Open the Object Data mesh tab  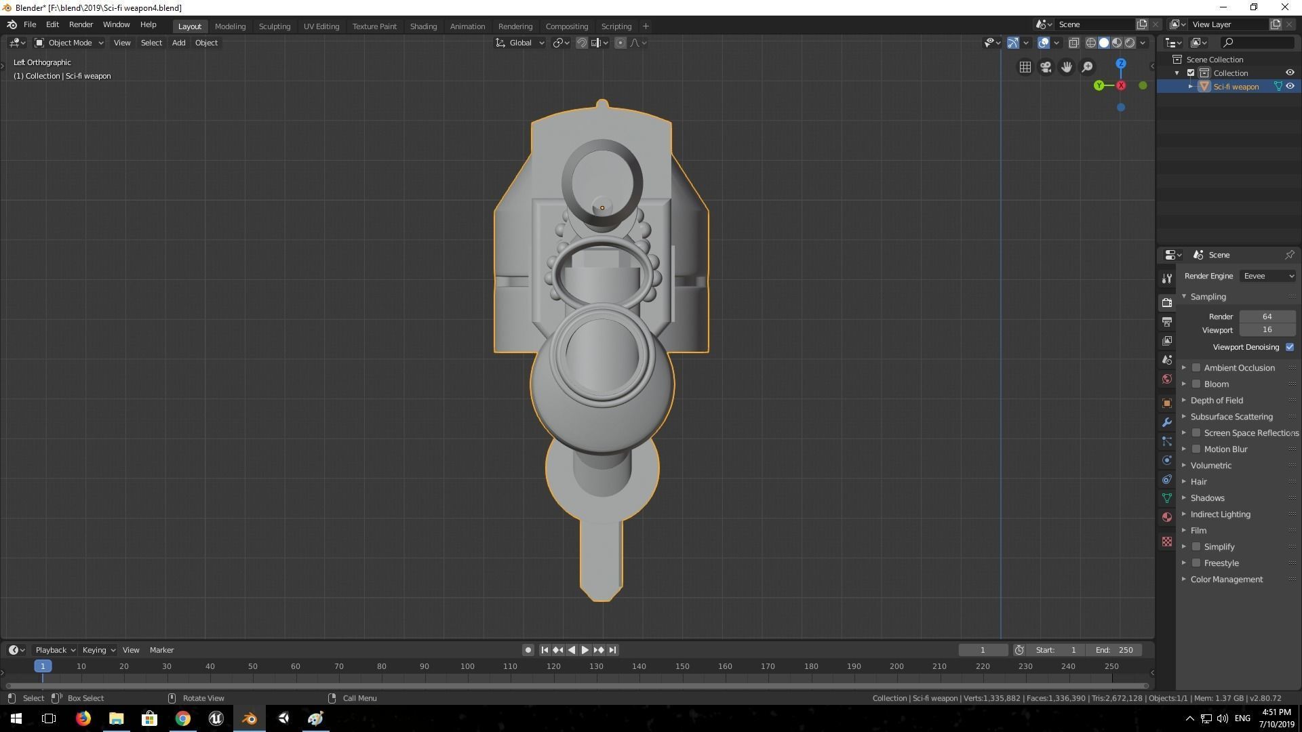1166,498
